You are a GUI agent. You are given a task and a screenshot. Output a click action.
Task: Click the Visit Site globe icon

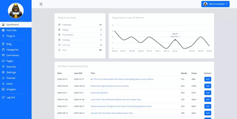3,30
